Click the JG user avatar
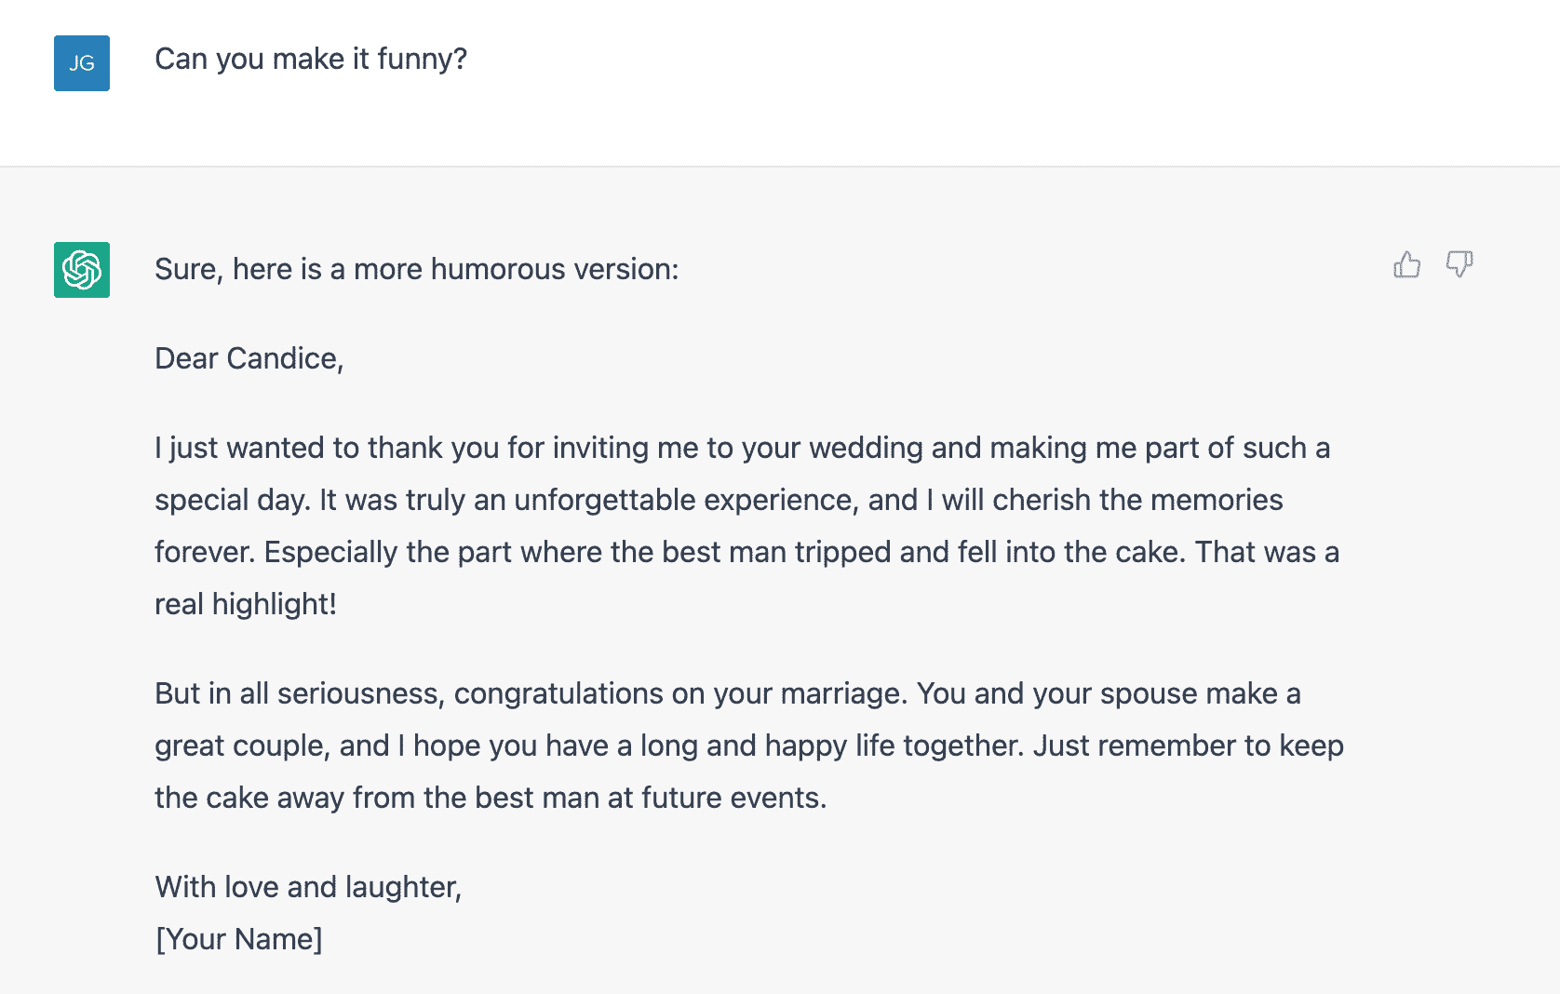Screen dimensions: 1560x994 coord(82,63)
